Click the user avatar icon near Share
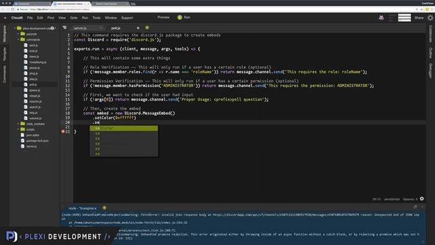The image size is (435, 245). click(381, 18)
